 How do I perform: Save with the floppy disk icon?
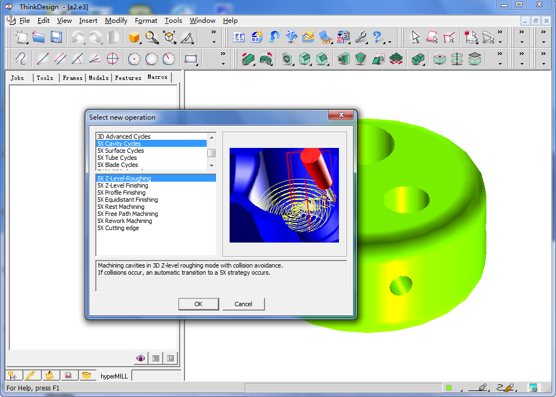[57, 37]
